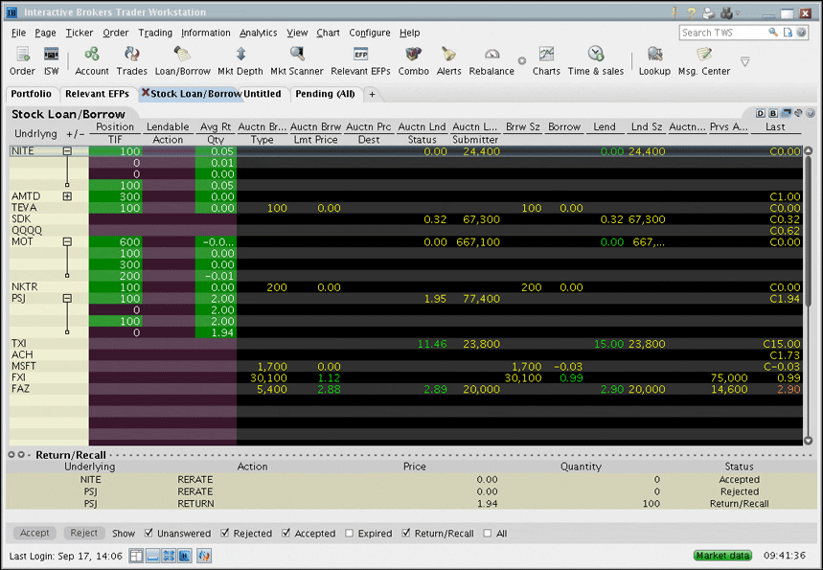Select the TEVA row ticker
823x570 pixels.
pyautogui.click(x=24, y=208)
